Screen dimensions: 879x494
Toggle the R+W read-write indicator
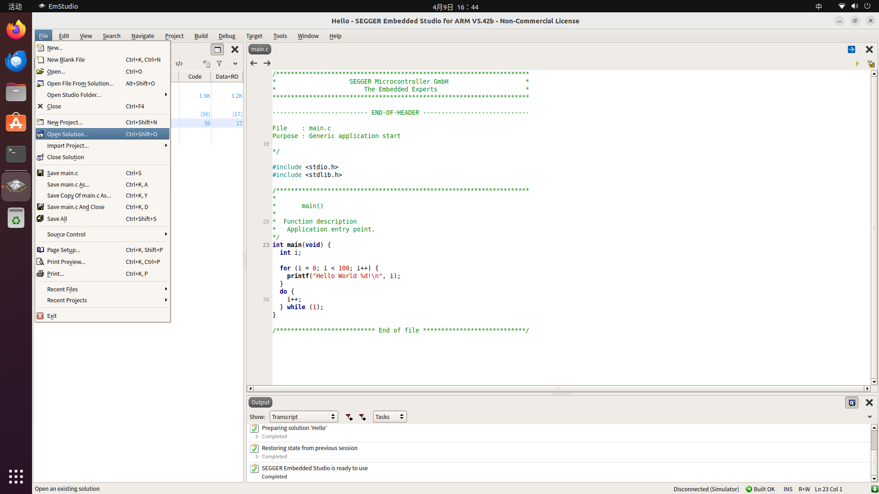click(x=804, y=489)
